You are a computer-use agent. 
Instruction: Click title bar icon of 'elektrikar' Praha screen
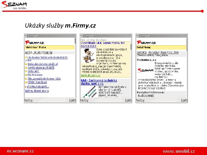click(26, 36)
